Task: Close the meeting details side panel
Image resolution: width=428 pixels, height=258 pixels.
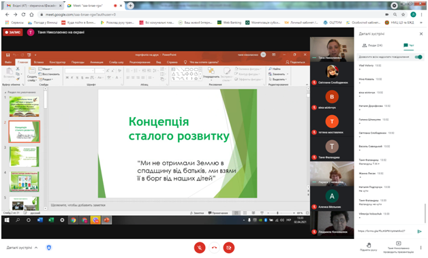Action: (421, 34)
